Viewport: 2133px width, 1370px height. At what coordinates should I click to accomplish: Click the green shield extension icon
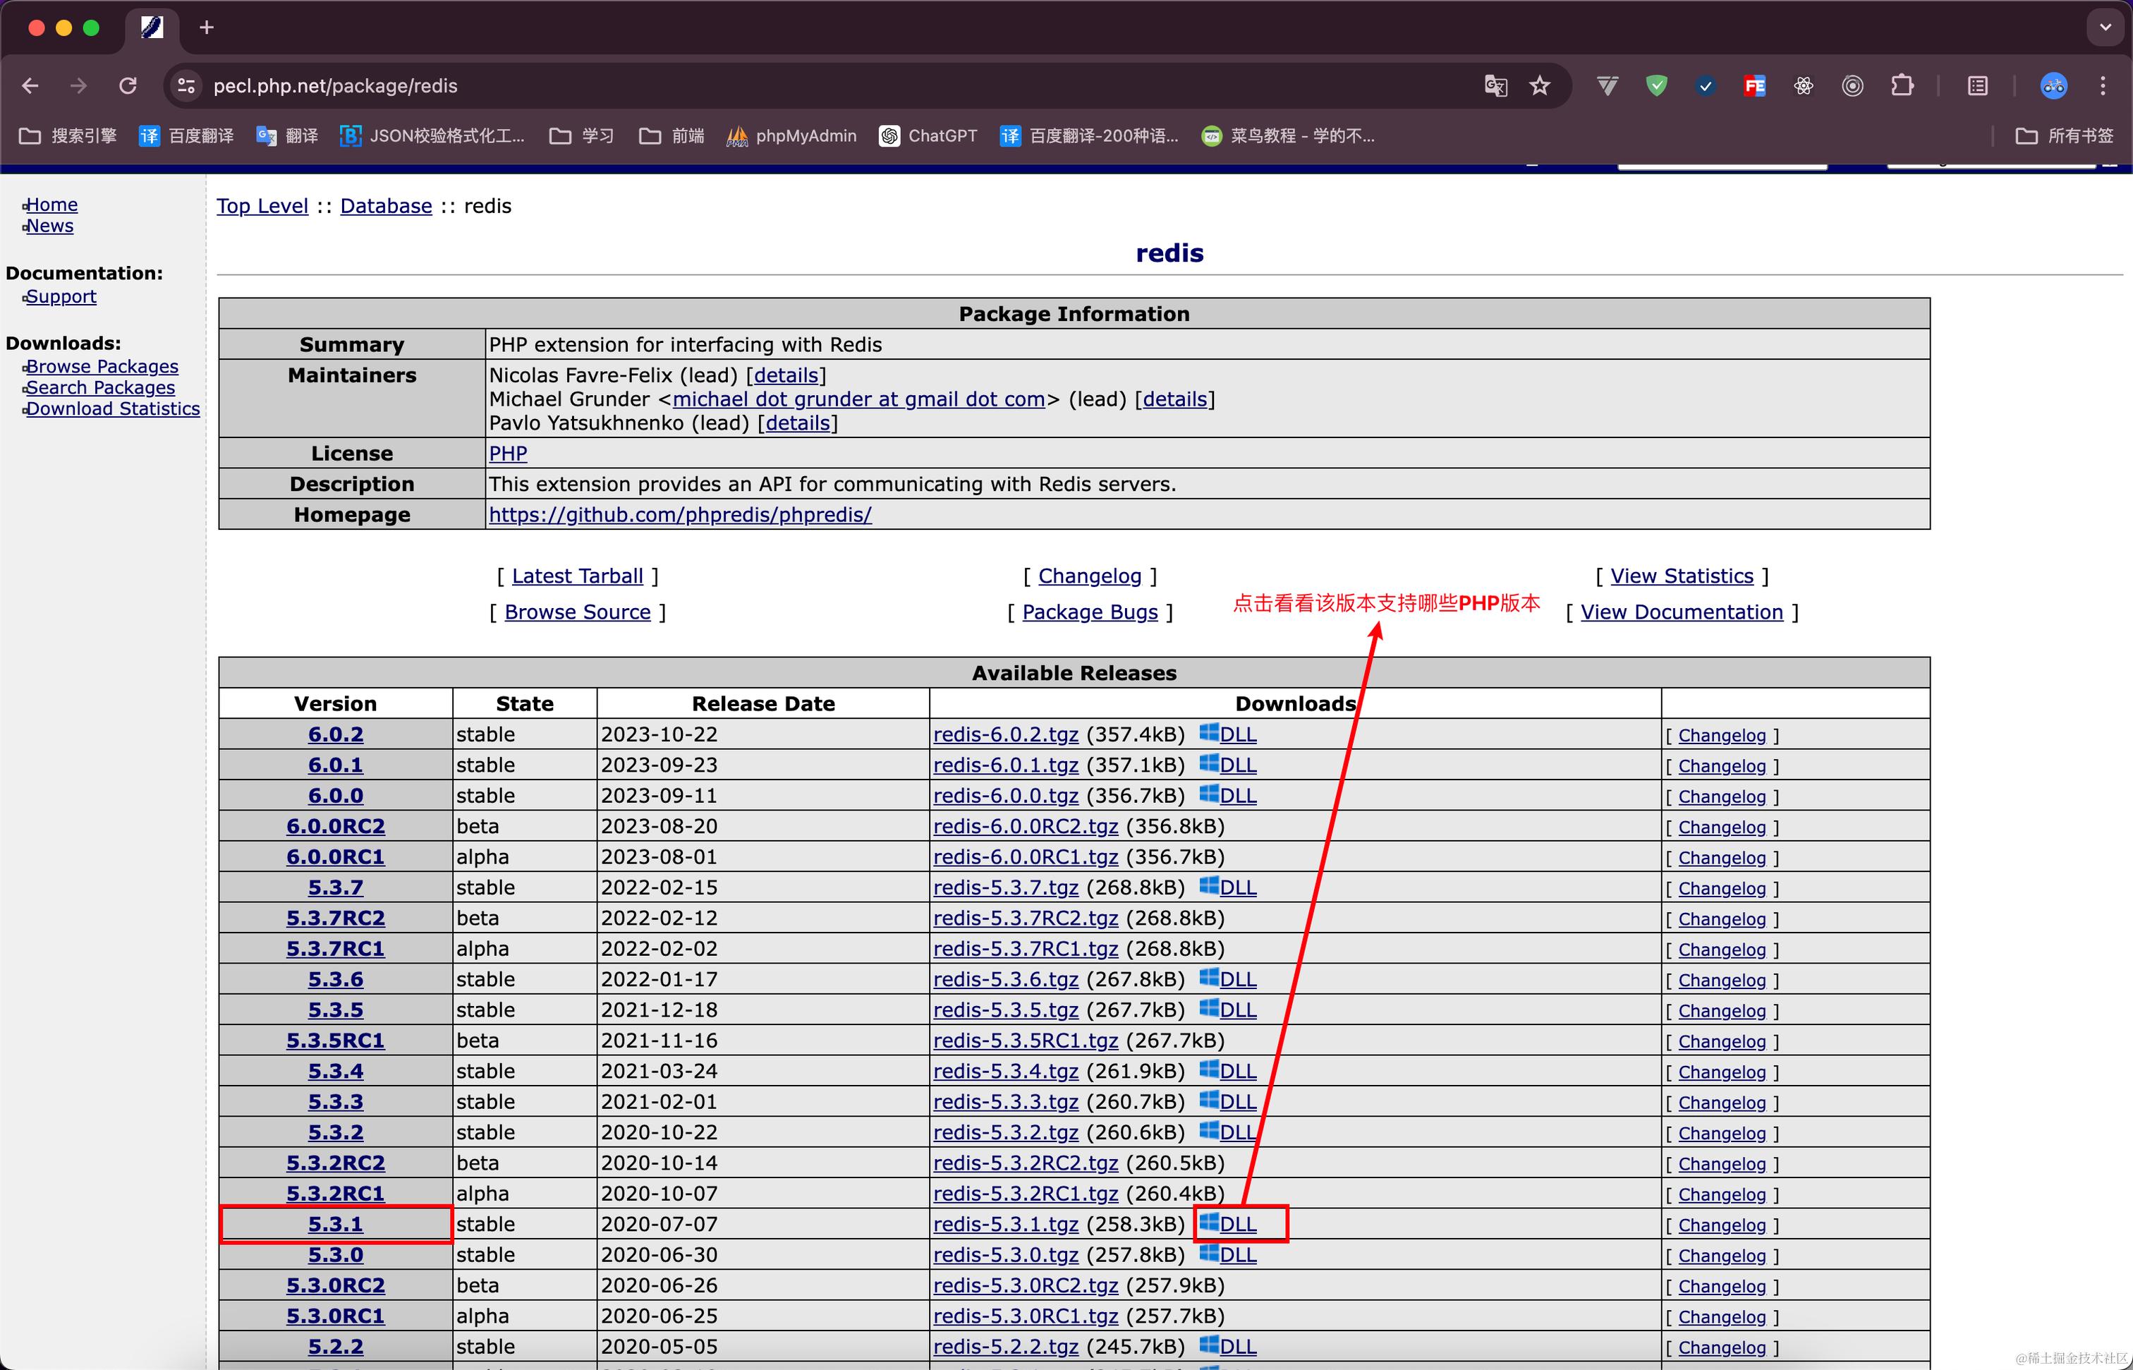point(1656,85)
